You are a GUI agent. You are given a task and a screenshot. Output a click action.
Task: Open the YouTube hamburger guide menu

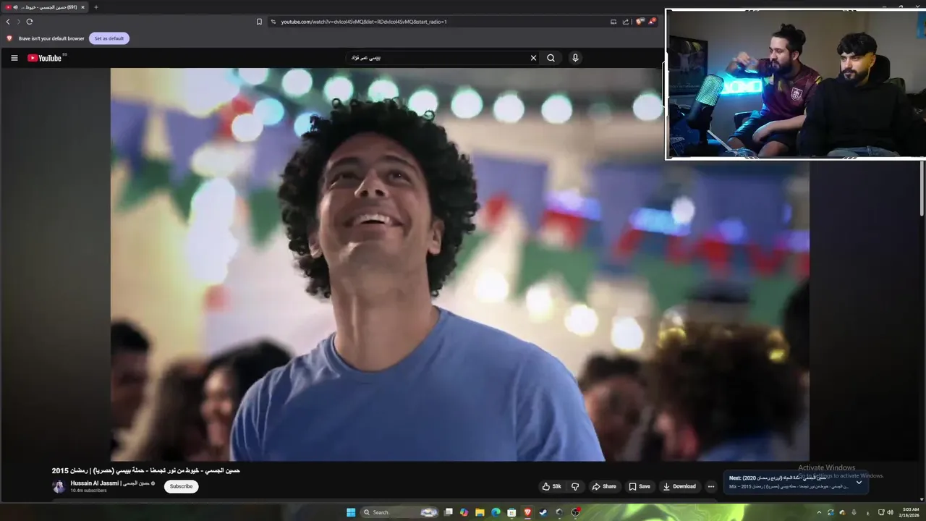coord(14,58)
